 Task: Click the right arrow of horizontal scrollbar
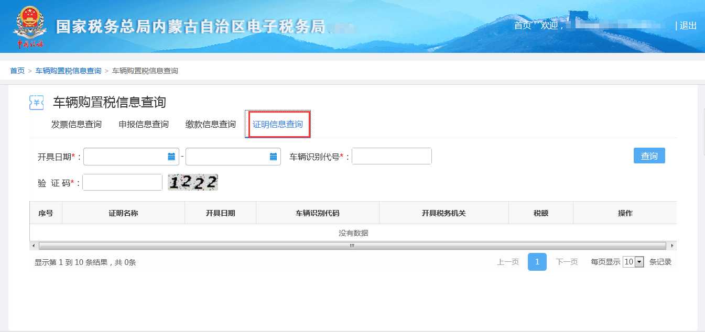pos(673,246)
